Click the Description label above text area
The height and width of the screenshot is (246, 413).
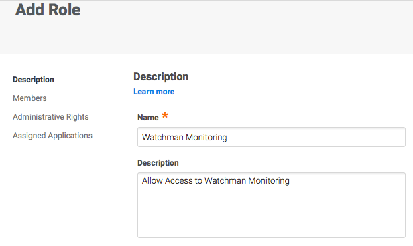tap(158, 163)
